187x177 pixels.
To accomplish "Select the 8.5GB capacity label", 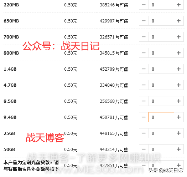I will point(10,101).
